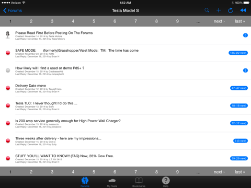
Task: Open the Help question mark icon
Action: [166, 182]
